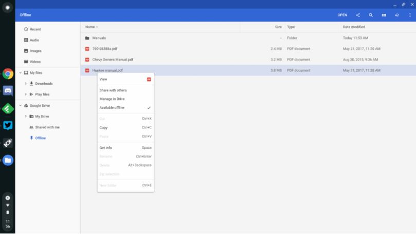Open the AZ sort options
Screen dimensions: 416x234
click(x=397, y=15)
